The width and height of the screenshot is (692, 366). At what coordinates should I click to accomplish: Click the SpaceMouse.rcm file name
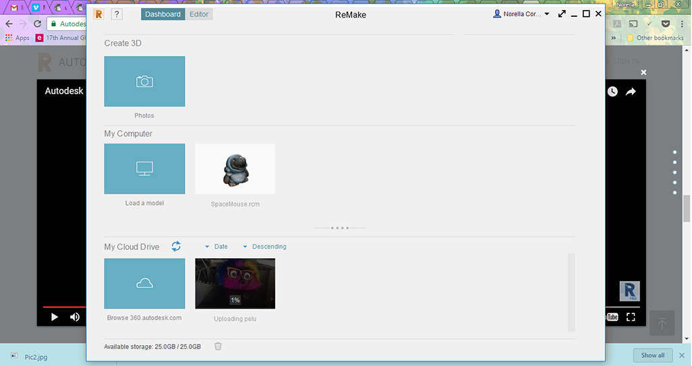click(235, 204)
